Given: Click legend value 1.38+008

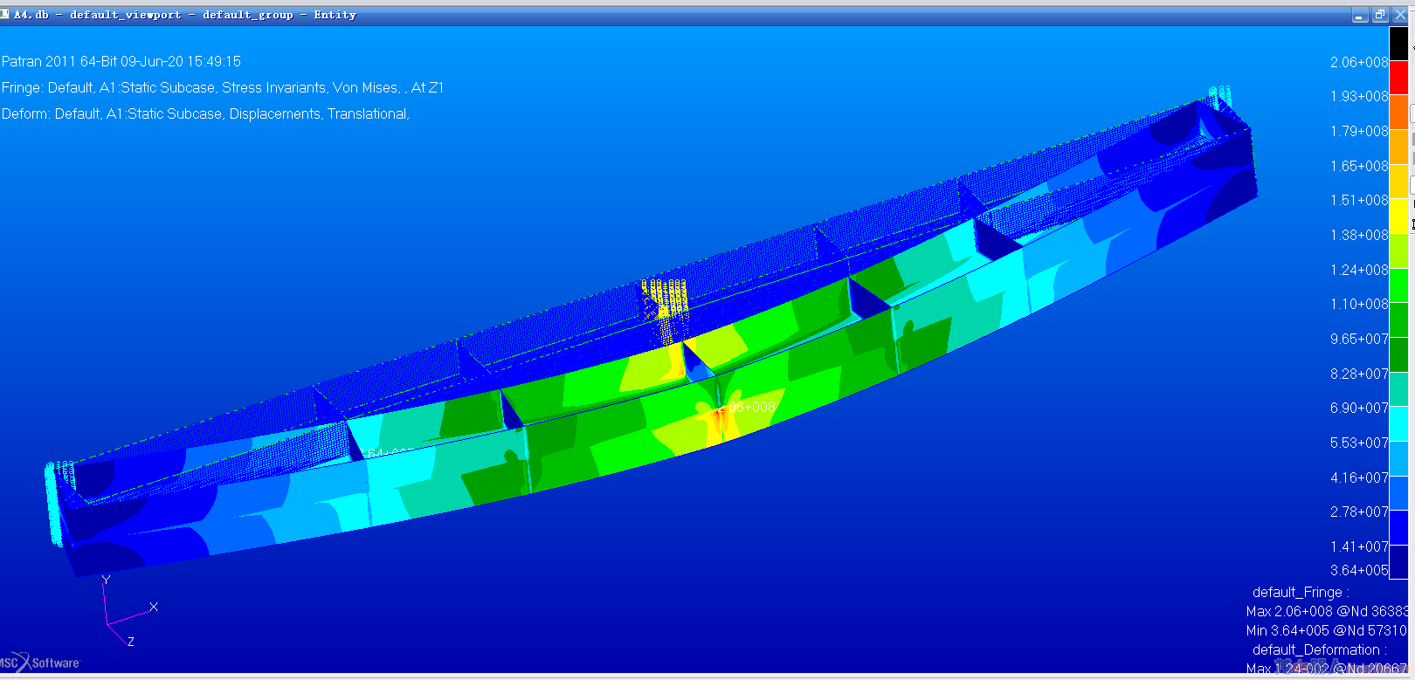Looking at the screenshot, I should [1359, 235].
